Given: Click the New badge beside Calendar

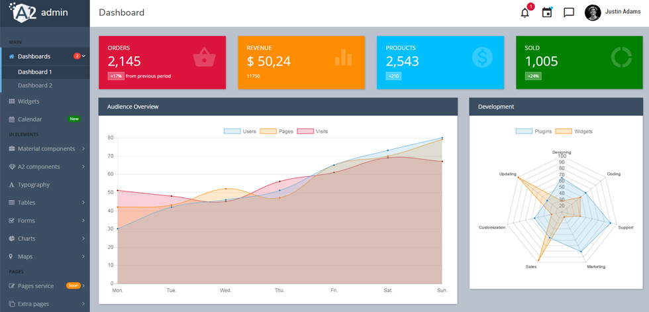Looking at the screenshot, I should (74, 119).
